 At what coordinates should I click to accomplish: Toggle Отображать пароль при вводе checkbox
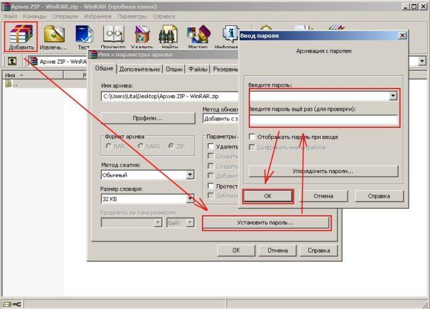pyautogui.click(x=251, y=137)
